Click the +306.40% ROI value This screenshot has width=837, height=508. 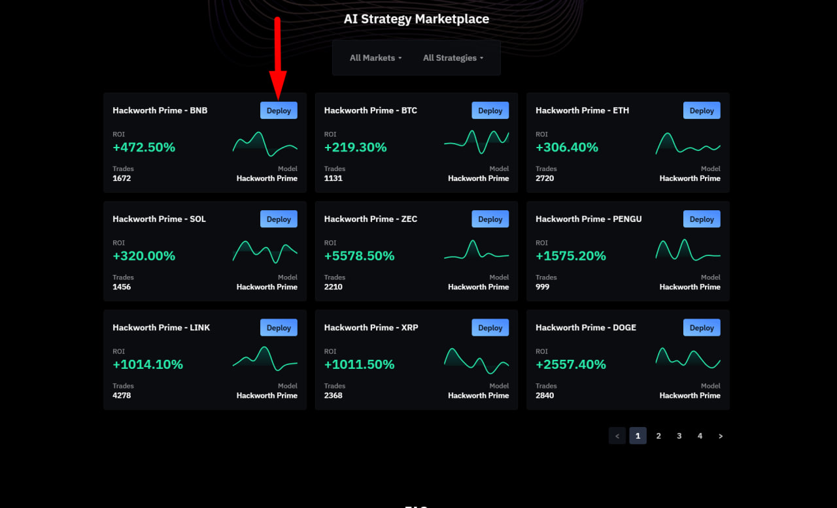click(x=567, y=148)
